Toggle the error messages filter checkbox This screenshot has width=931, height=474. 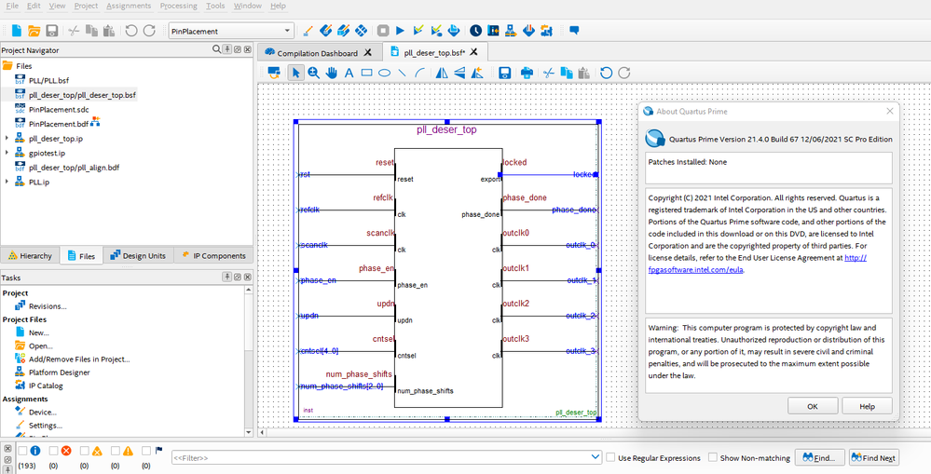pos(54,451)
